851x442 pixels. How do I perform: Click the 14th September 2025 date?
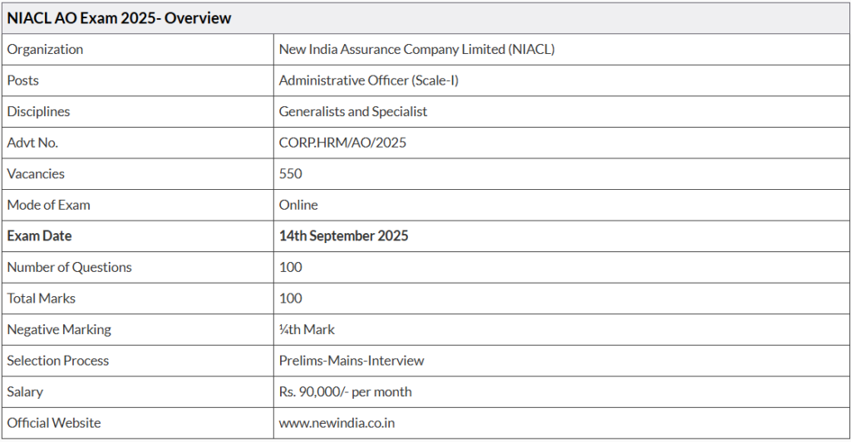pyautogui.click(x=343, y=236)
